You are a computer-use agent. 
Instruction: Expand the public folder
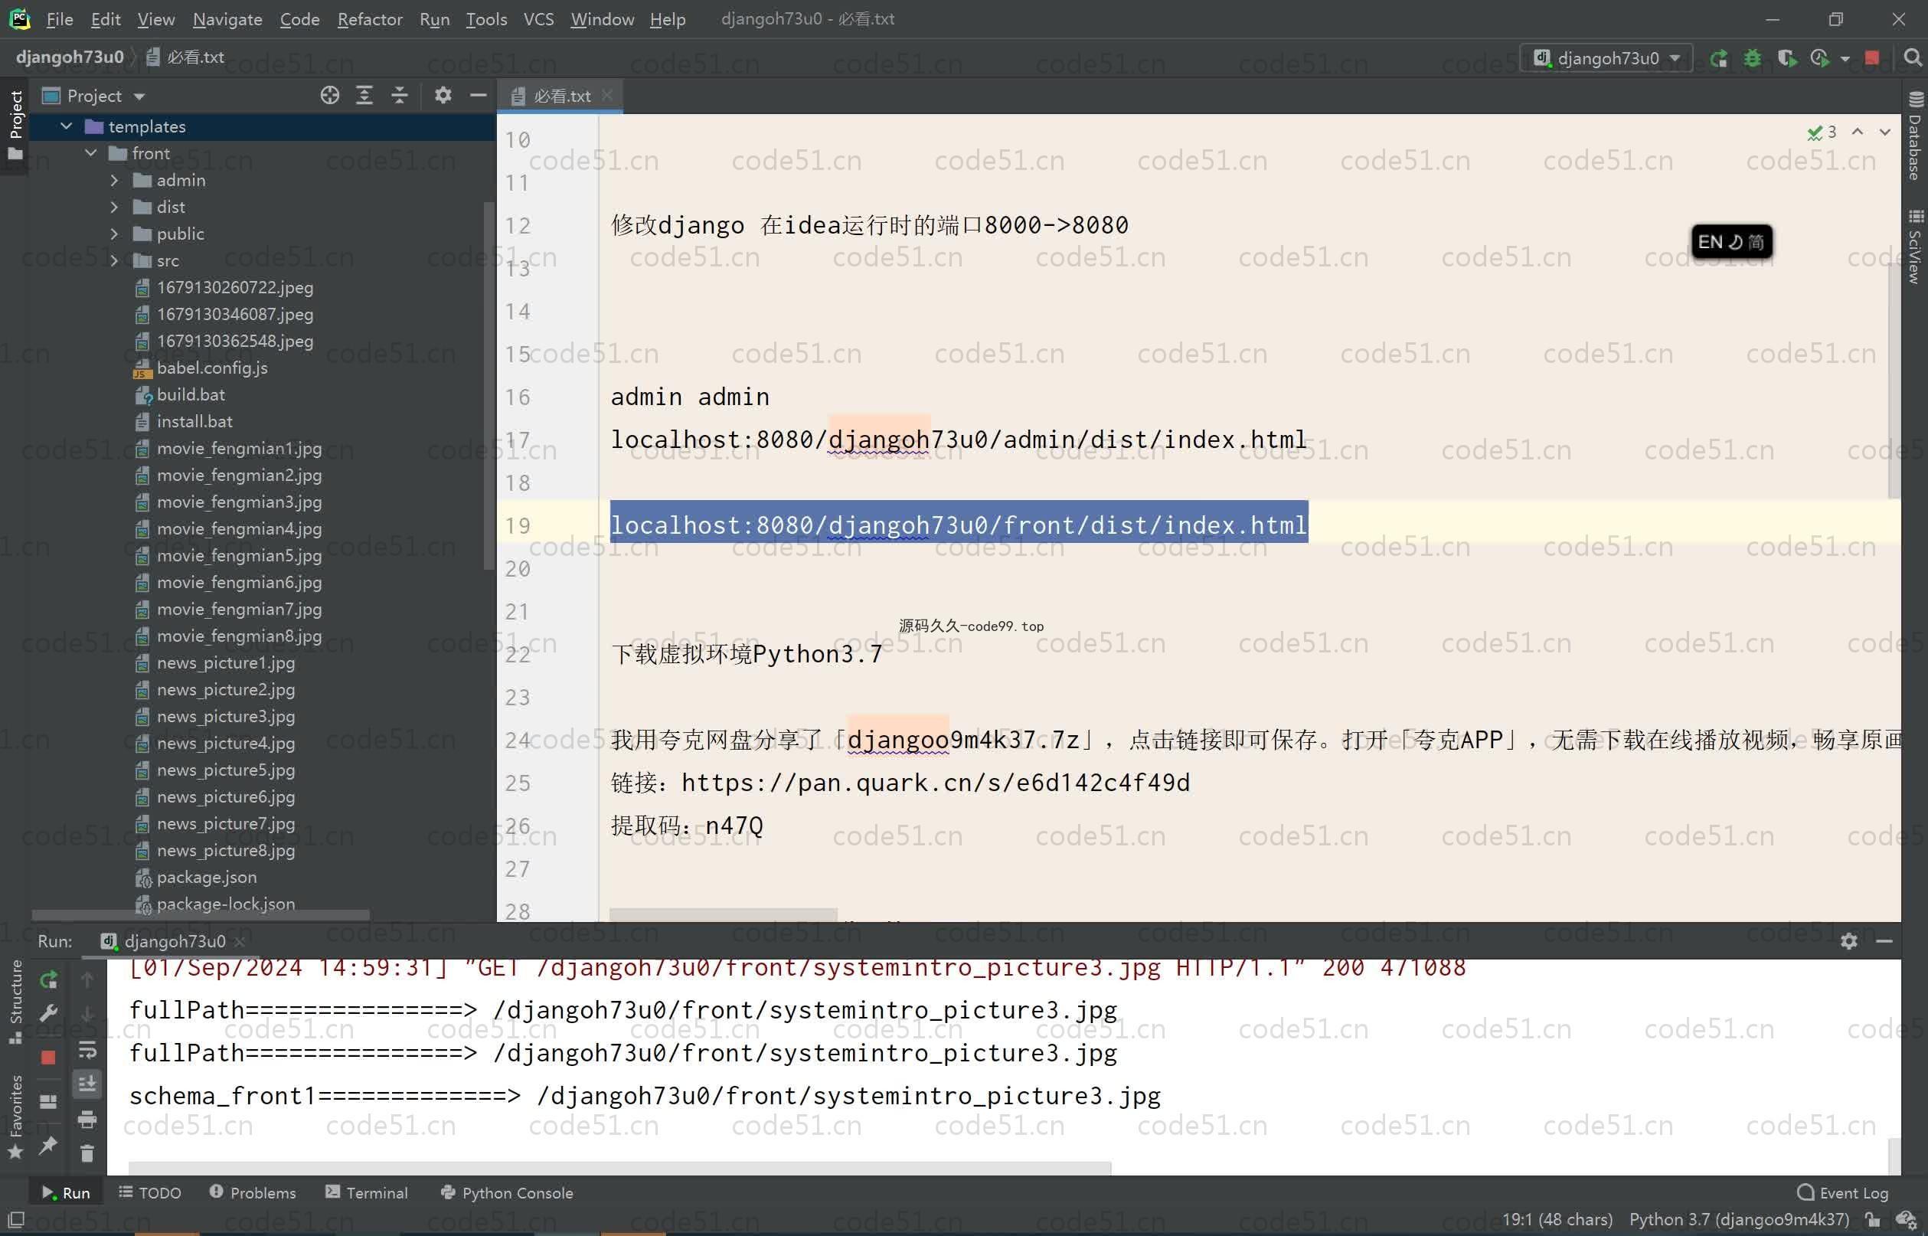(115, 234)
